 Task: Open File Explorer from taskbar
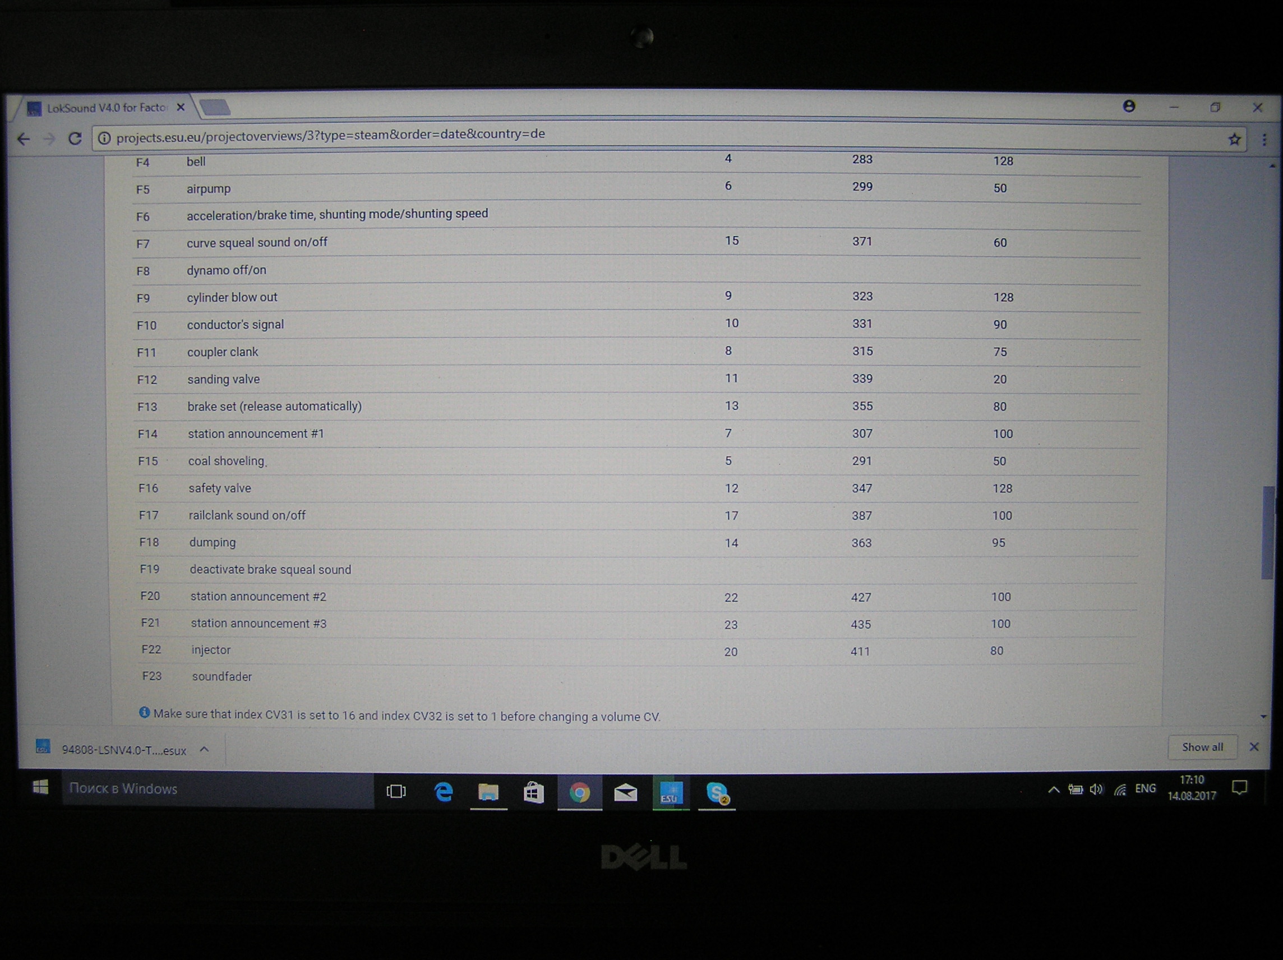click(x=488, y=792)
